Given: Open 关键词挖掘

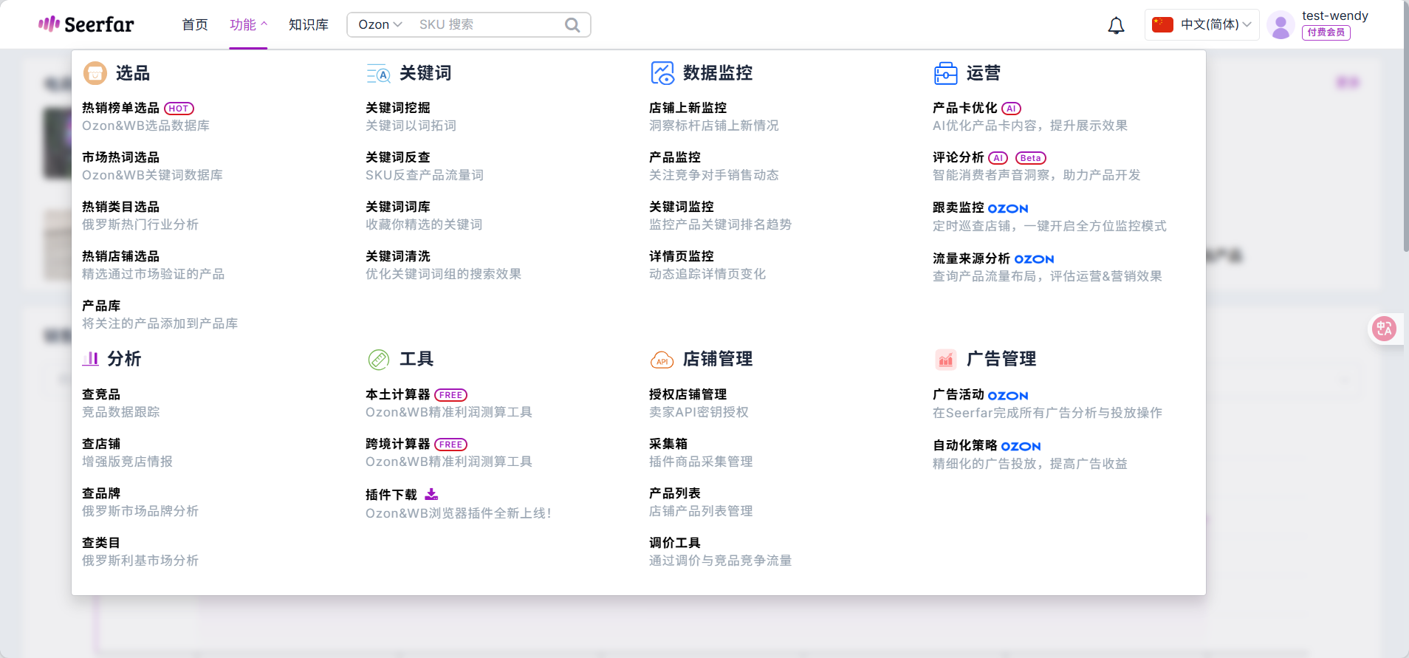Looking at the screenshot, I should (398, 108).
